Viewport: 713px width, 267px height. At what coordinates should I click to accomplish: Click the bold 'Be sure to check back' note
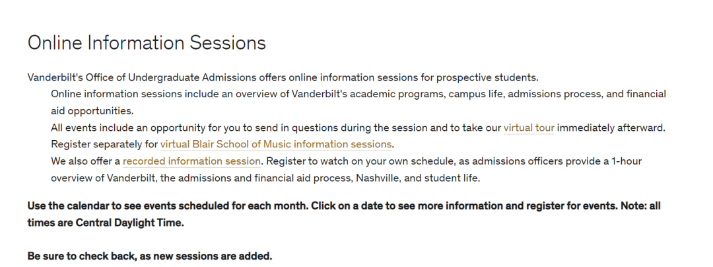(150, 256)
